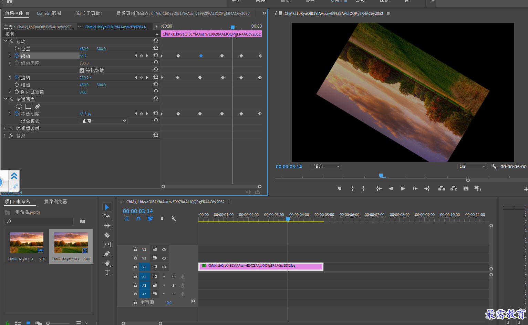
Task: Create ellipse opacity mask
Action: (19, 106)
